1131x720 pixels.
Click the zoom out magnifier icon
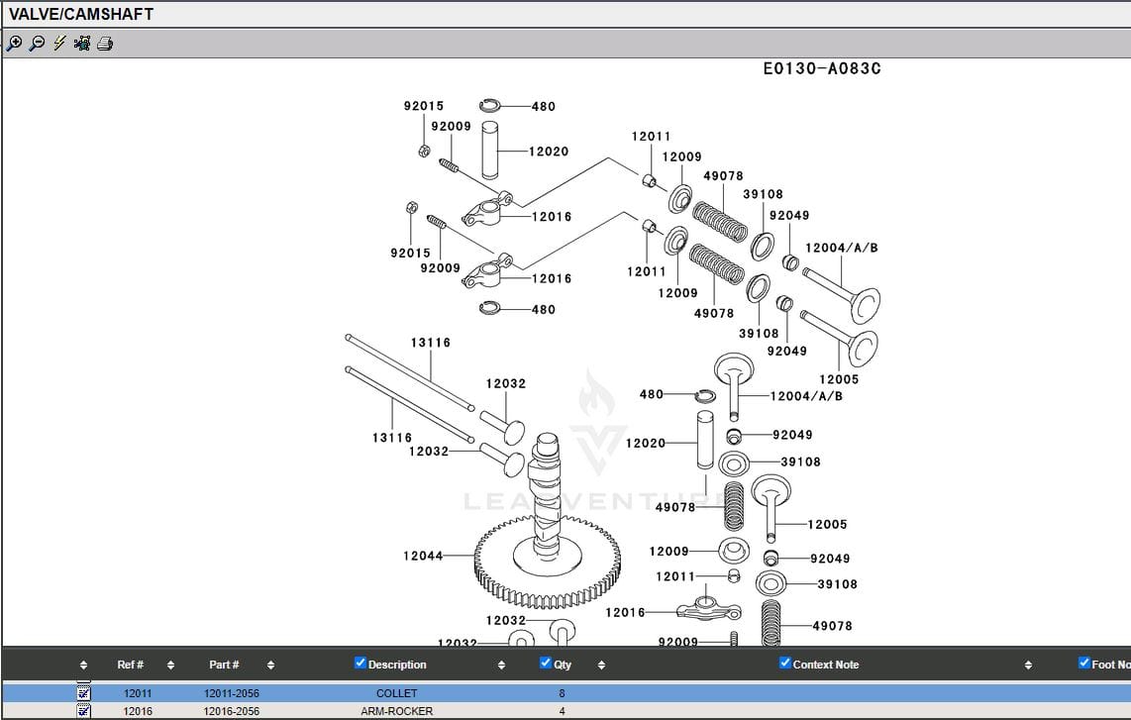click(x=37, y=44)
